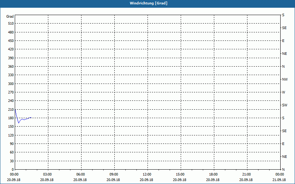Viewport: 295px width, 184px height.
Task: Click the 30 degree axis label
Action: [12, 161]
